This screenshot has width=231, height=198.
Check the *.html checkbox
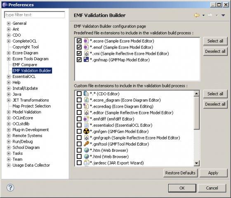click(79, 157)
